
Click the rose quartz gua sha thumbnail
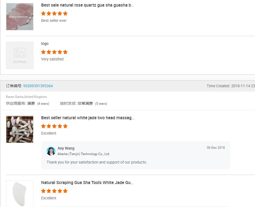(x=20, y=17)
